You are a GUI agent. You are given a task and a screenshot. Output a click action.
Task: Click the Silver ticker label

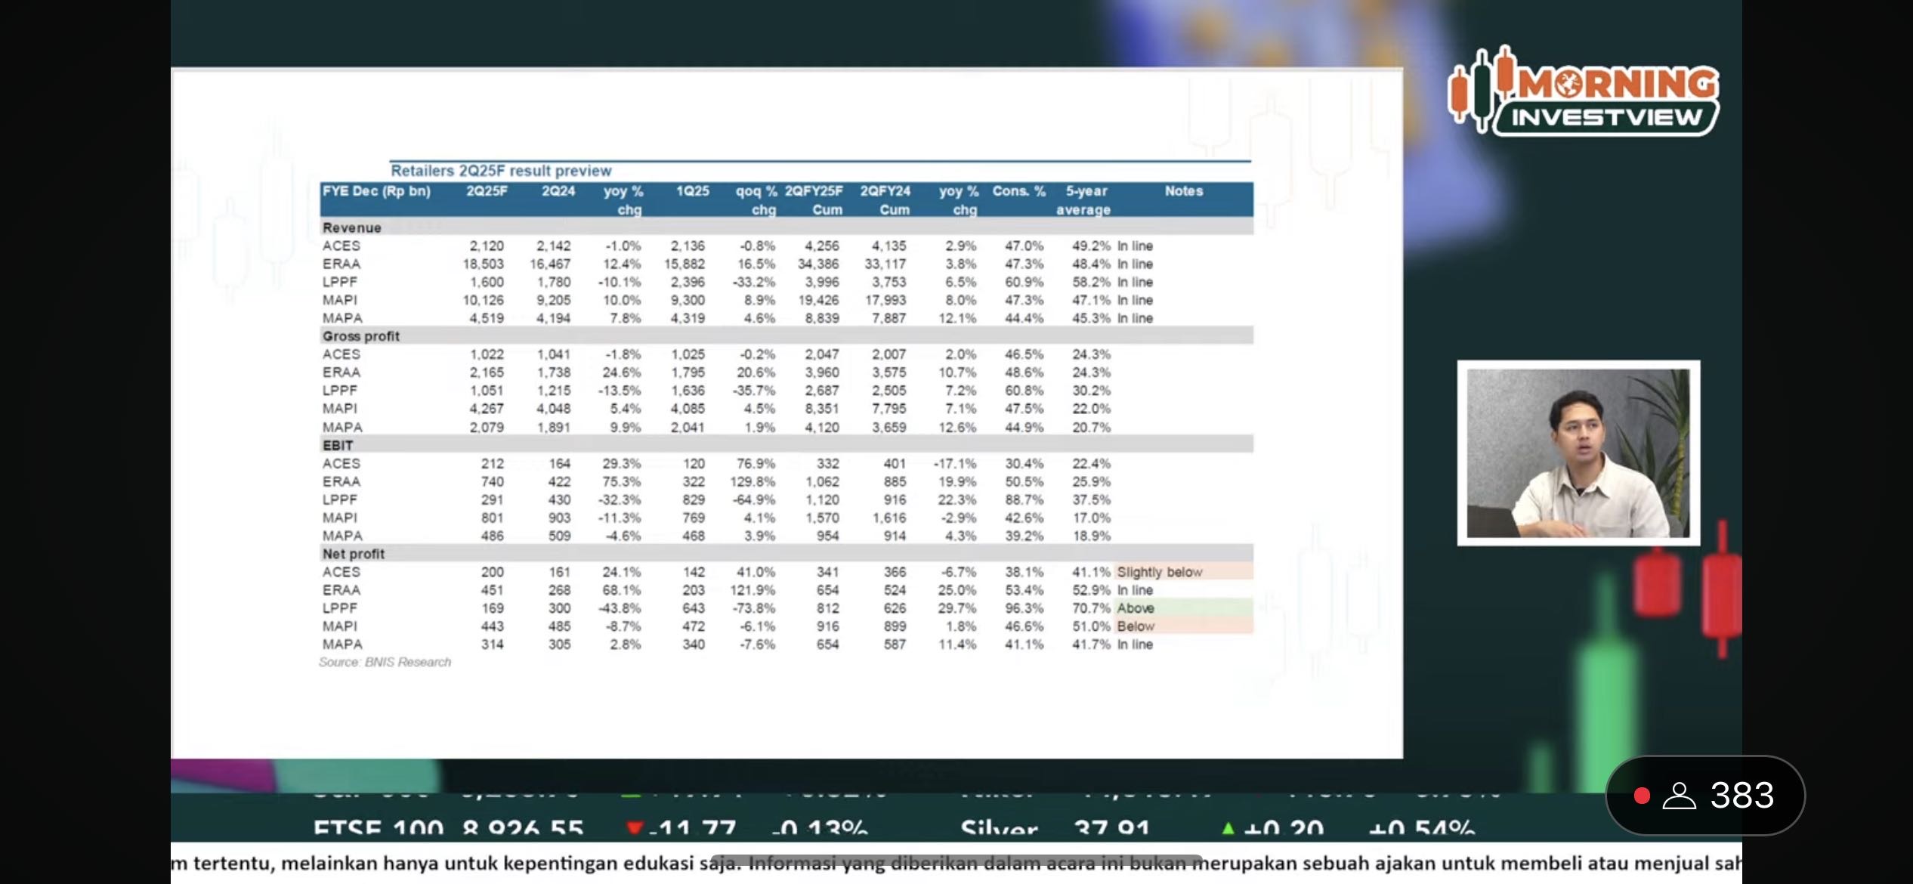[999, 830]
